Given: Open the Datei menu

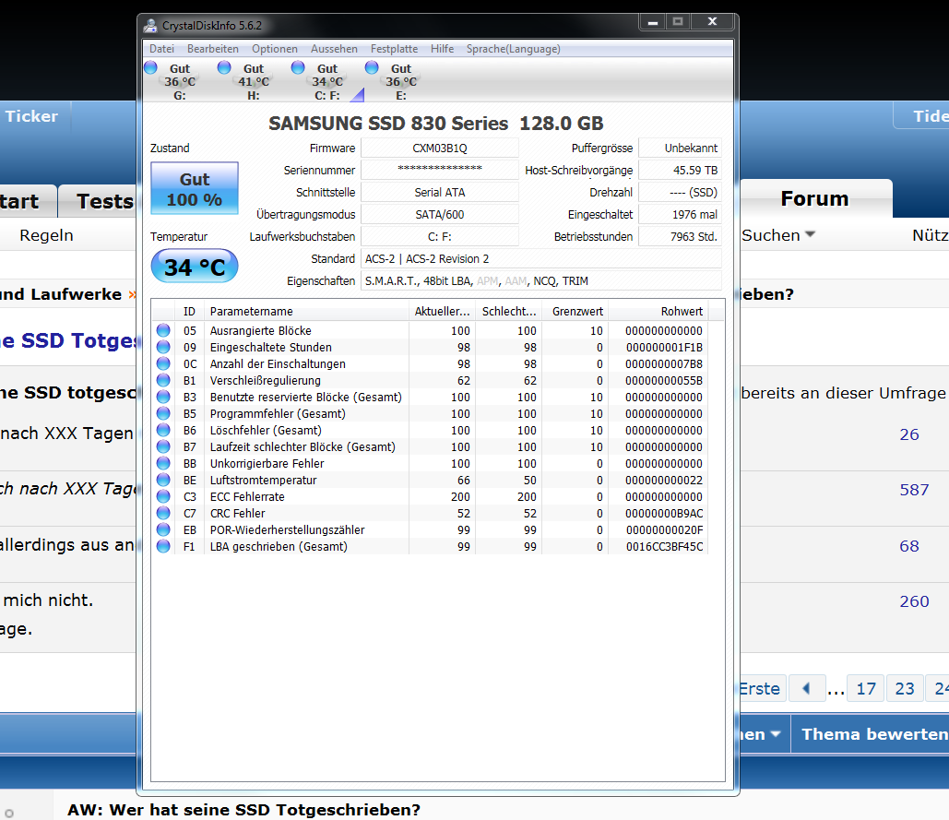Looking at the screenshot, I should pos(161,49).
